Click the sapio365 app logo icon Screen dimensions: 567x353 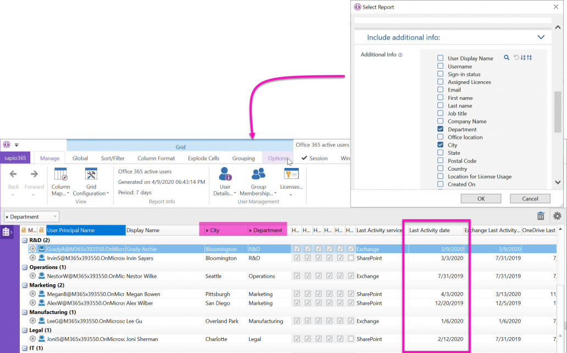tap(7, 144)
